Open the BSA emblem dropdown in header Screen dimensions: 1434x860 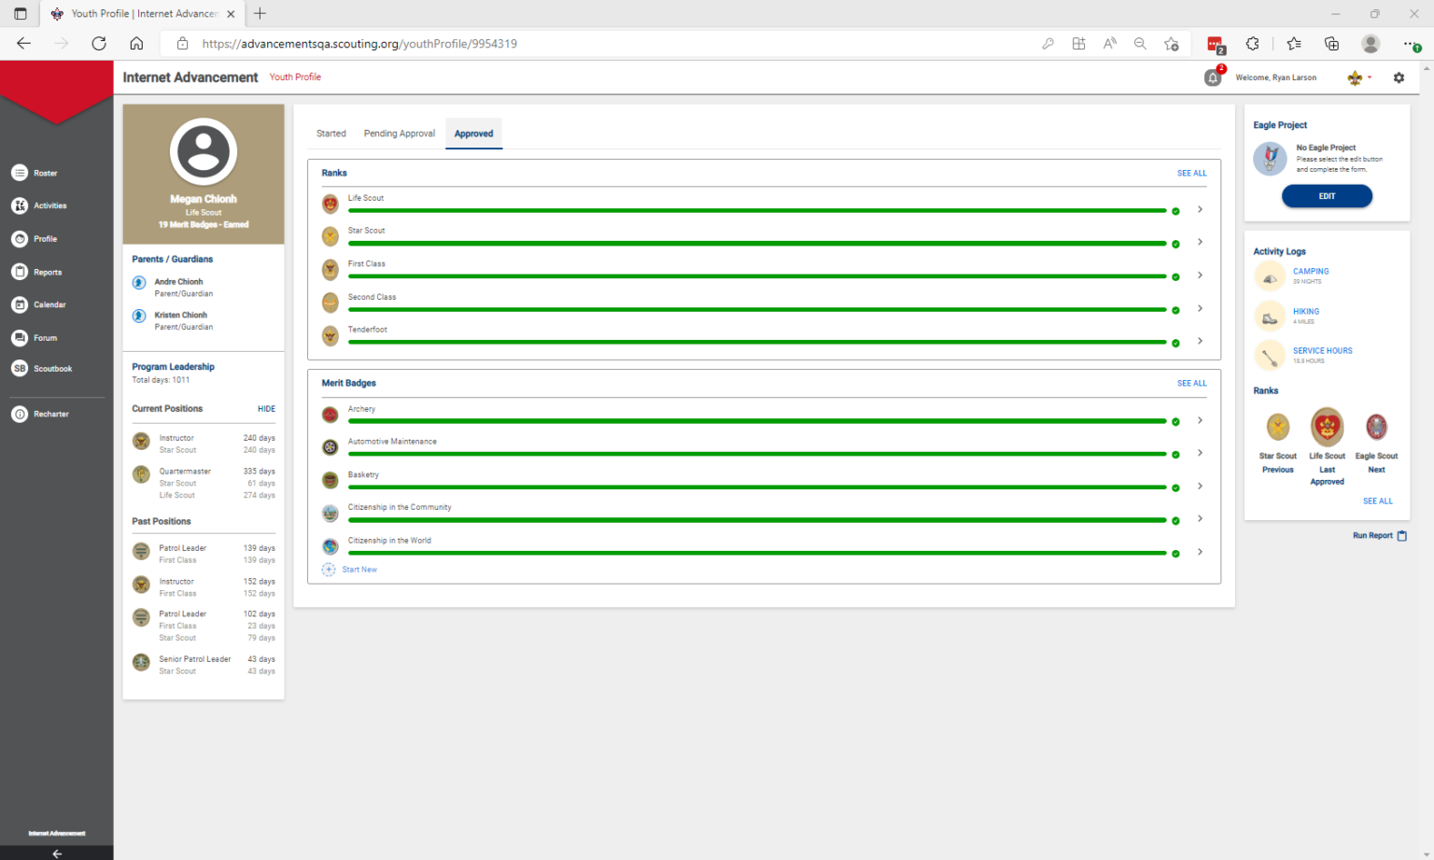click(1358, 78)
